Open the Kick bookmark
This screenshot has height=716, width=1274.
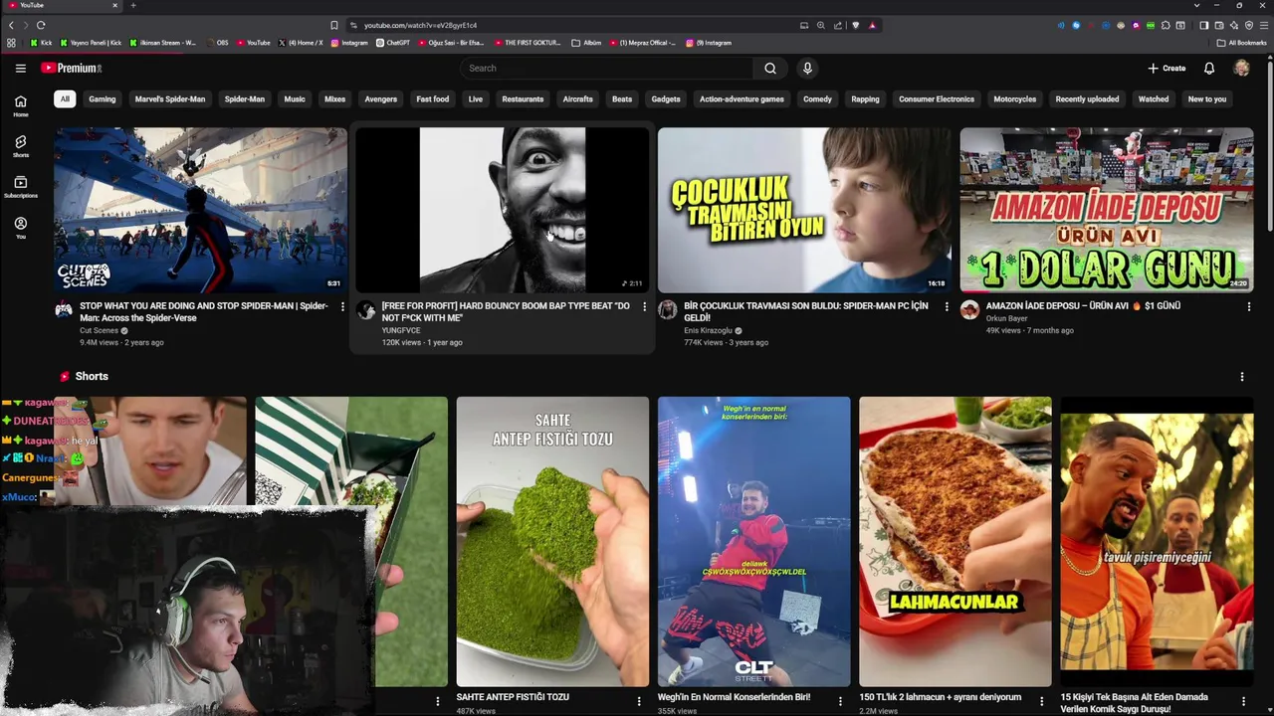coord(41,43)
